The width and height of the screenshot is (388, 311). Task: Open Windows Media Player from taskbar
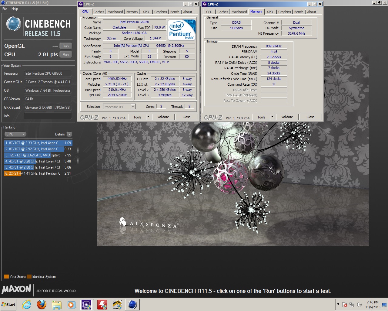pos(72,304)
